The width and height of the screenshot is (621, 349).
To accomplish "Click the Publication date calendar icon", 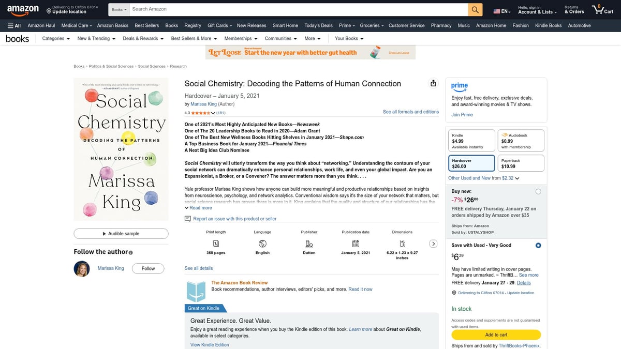I will (355, 244).
